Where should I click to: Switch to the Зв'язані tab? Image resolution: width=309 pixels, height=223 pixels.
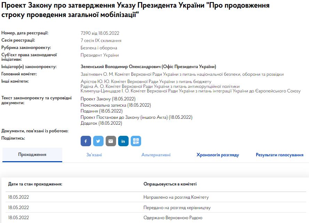(94, 155)
